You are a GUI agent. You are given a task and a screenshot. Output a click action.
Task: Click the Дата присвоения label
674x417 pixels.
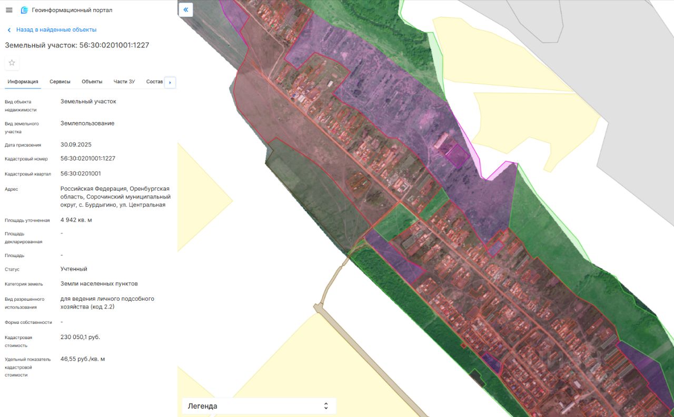23,145
